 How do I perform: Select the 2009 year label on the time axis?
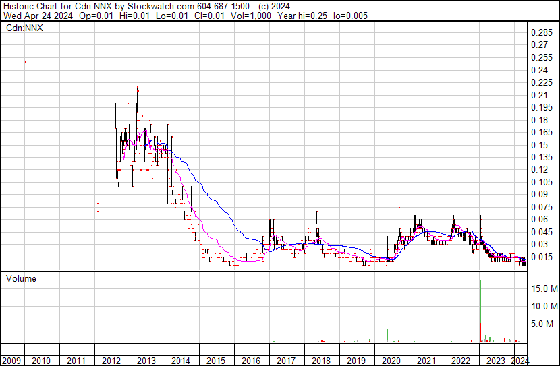coord(11,359)
